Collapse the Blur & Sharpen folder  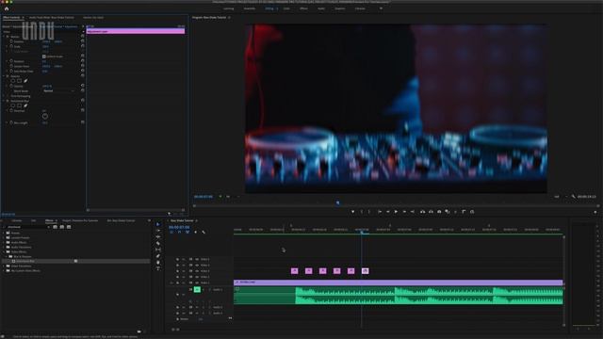(x=7, y=256)
